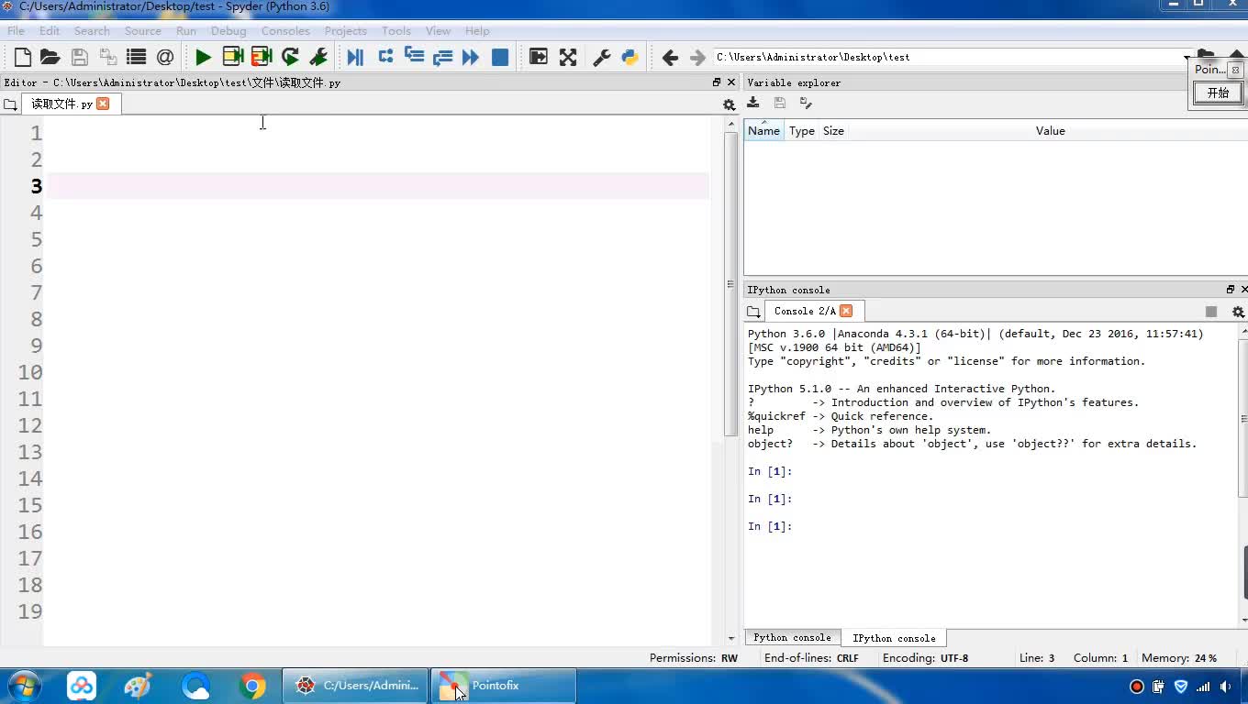Screen dimensions: 1248x704
Task: Stop debugging with the blue square icon
Action: coord(500,57)
